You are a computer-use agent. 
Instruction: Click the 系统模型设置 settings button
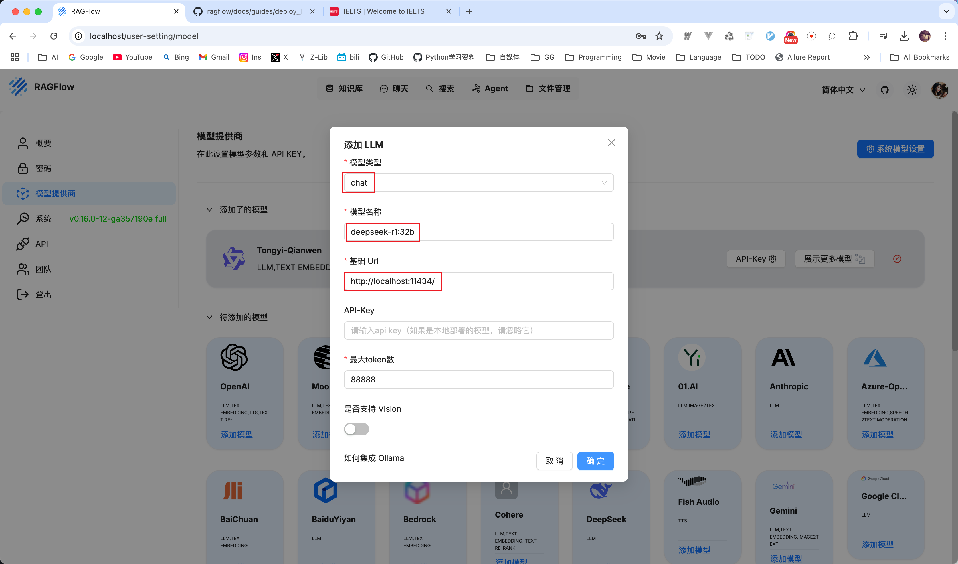(896, 148)
